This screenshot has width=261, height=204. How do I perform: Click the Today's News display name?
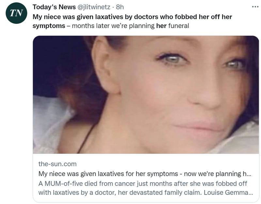tap(54, 7)
